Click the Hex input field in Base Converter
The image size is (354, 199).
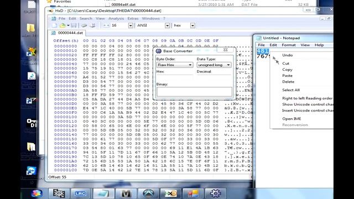click(x=175, y=77)
